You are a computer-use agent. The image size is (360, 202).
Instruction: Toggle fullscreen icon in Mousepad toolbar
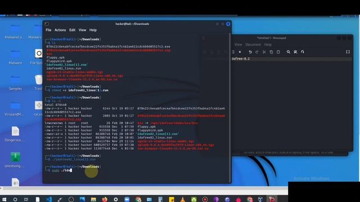click(x=348, y=52)
